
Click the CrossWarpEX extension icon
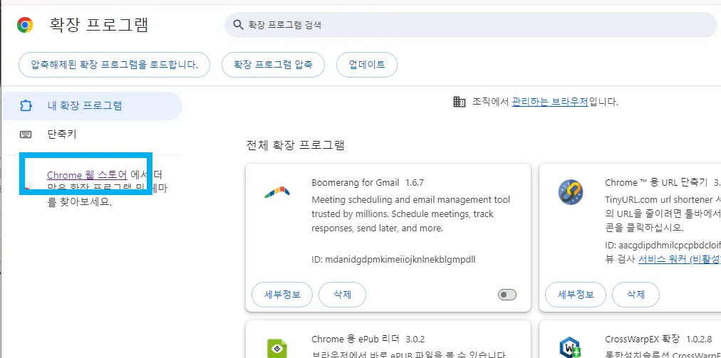(571, 348)
